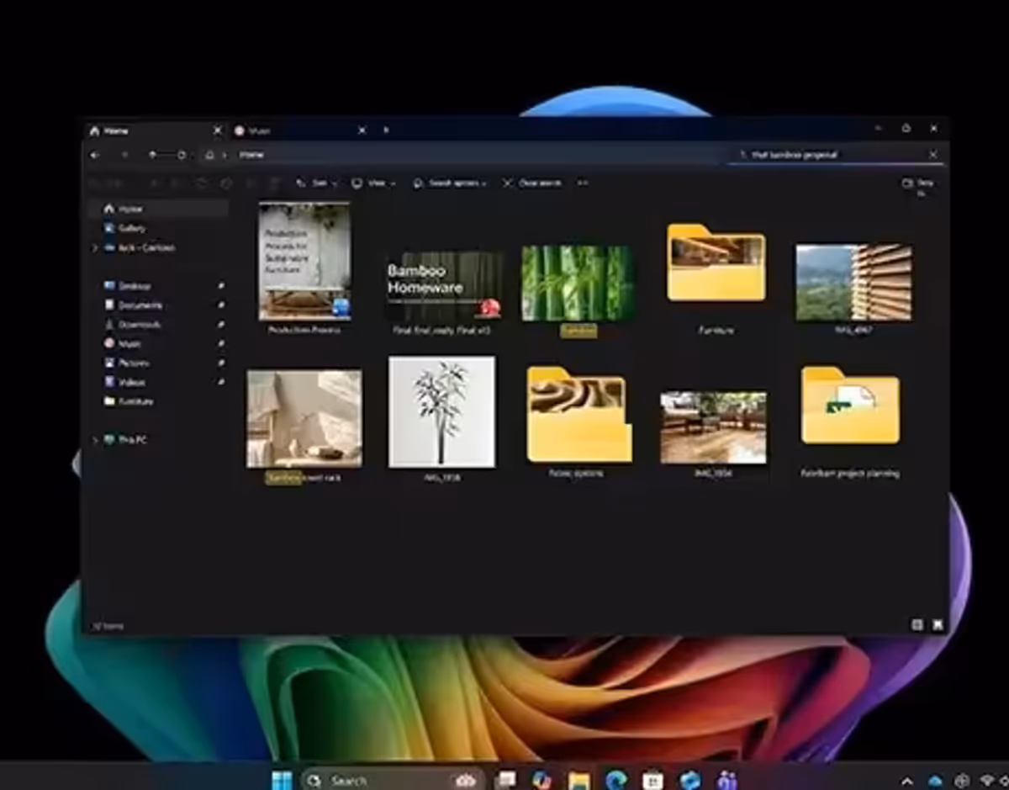Image resolution: width=1009 pixels, height=790 pixels.
Task: Select the bamboo plant drawing thumbnail
Action: [442, 411]
